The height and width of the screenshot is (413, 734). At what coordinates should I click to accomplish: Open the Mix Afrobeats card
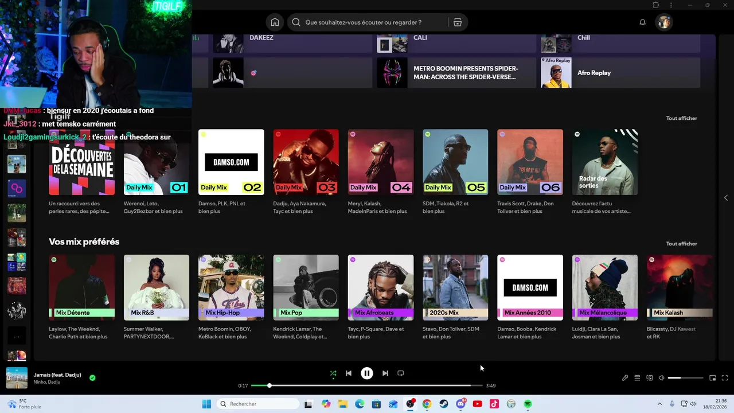381,297
